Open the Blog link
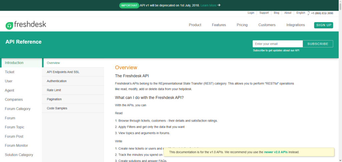 point(276,13)
